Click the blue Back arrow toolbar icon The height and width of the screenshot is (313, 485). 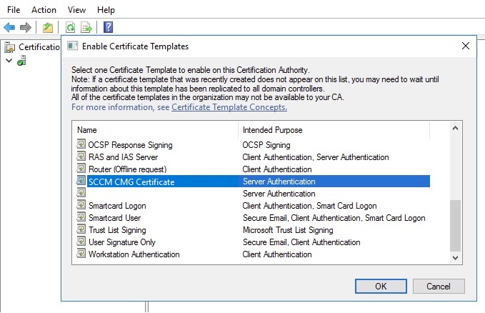click(x=9, y=28)
